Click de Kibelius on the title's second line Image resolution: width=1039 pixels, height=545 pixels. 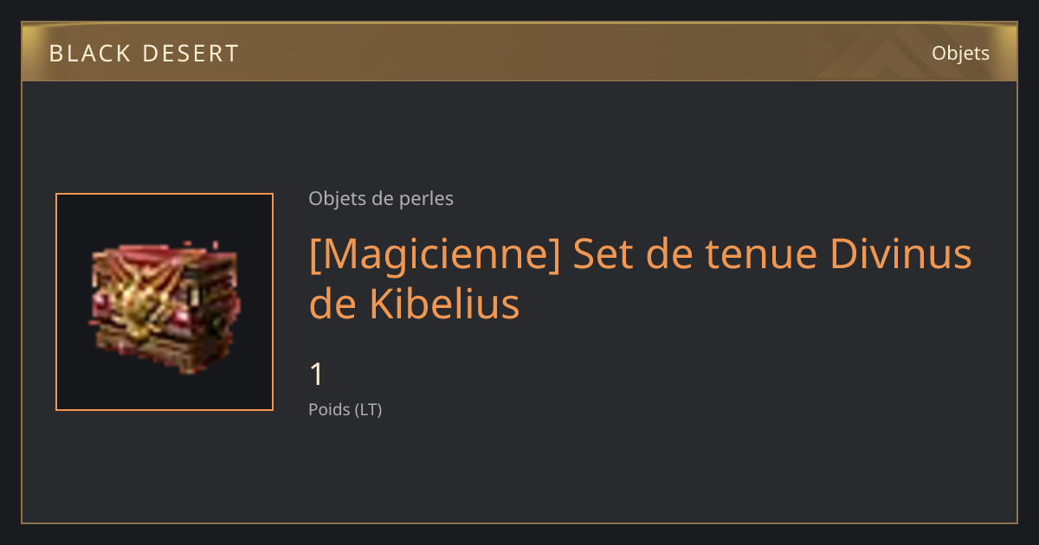pos(414,304)
